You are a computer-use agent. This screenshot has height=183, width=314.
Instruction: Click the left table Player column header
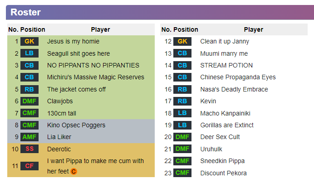[x=100, y=29]
